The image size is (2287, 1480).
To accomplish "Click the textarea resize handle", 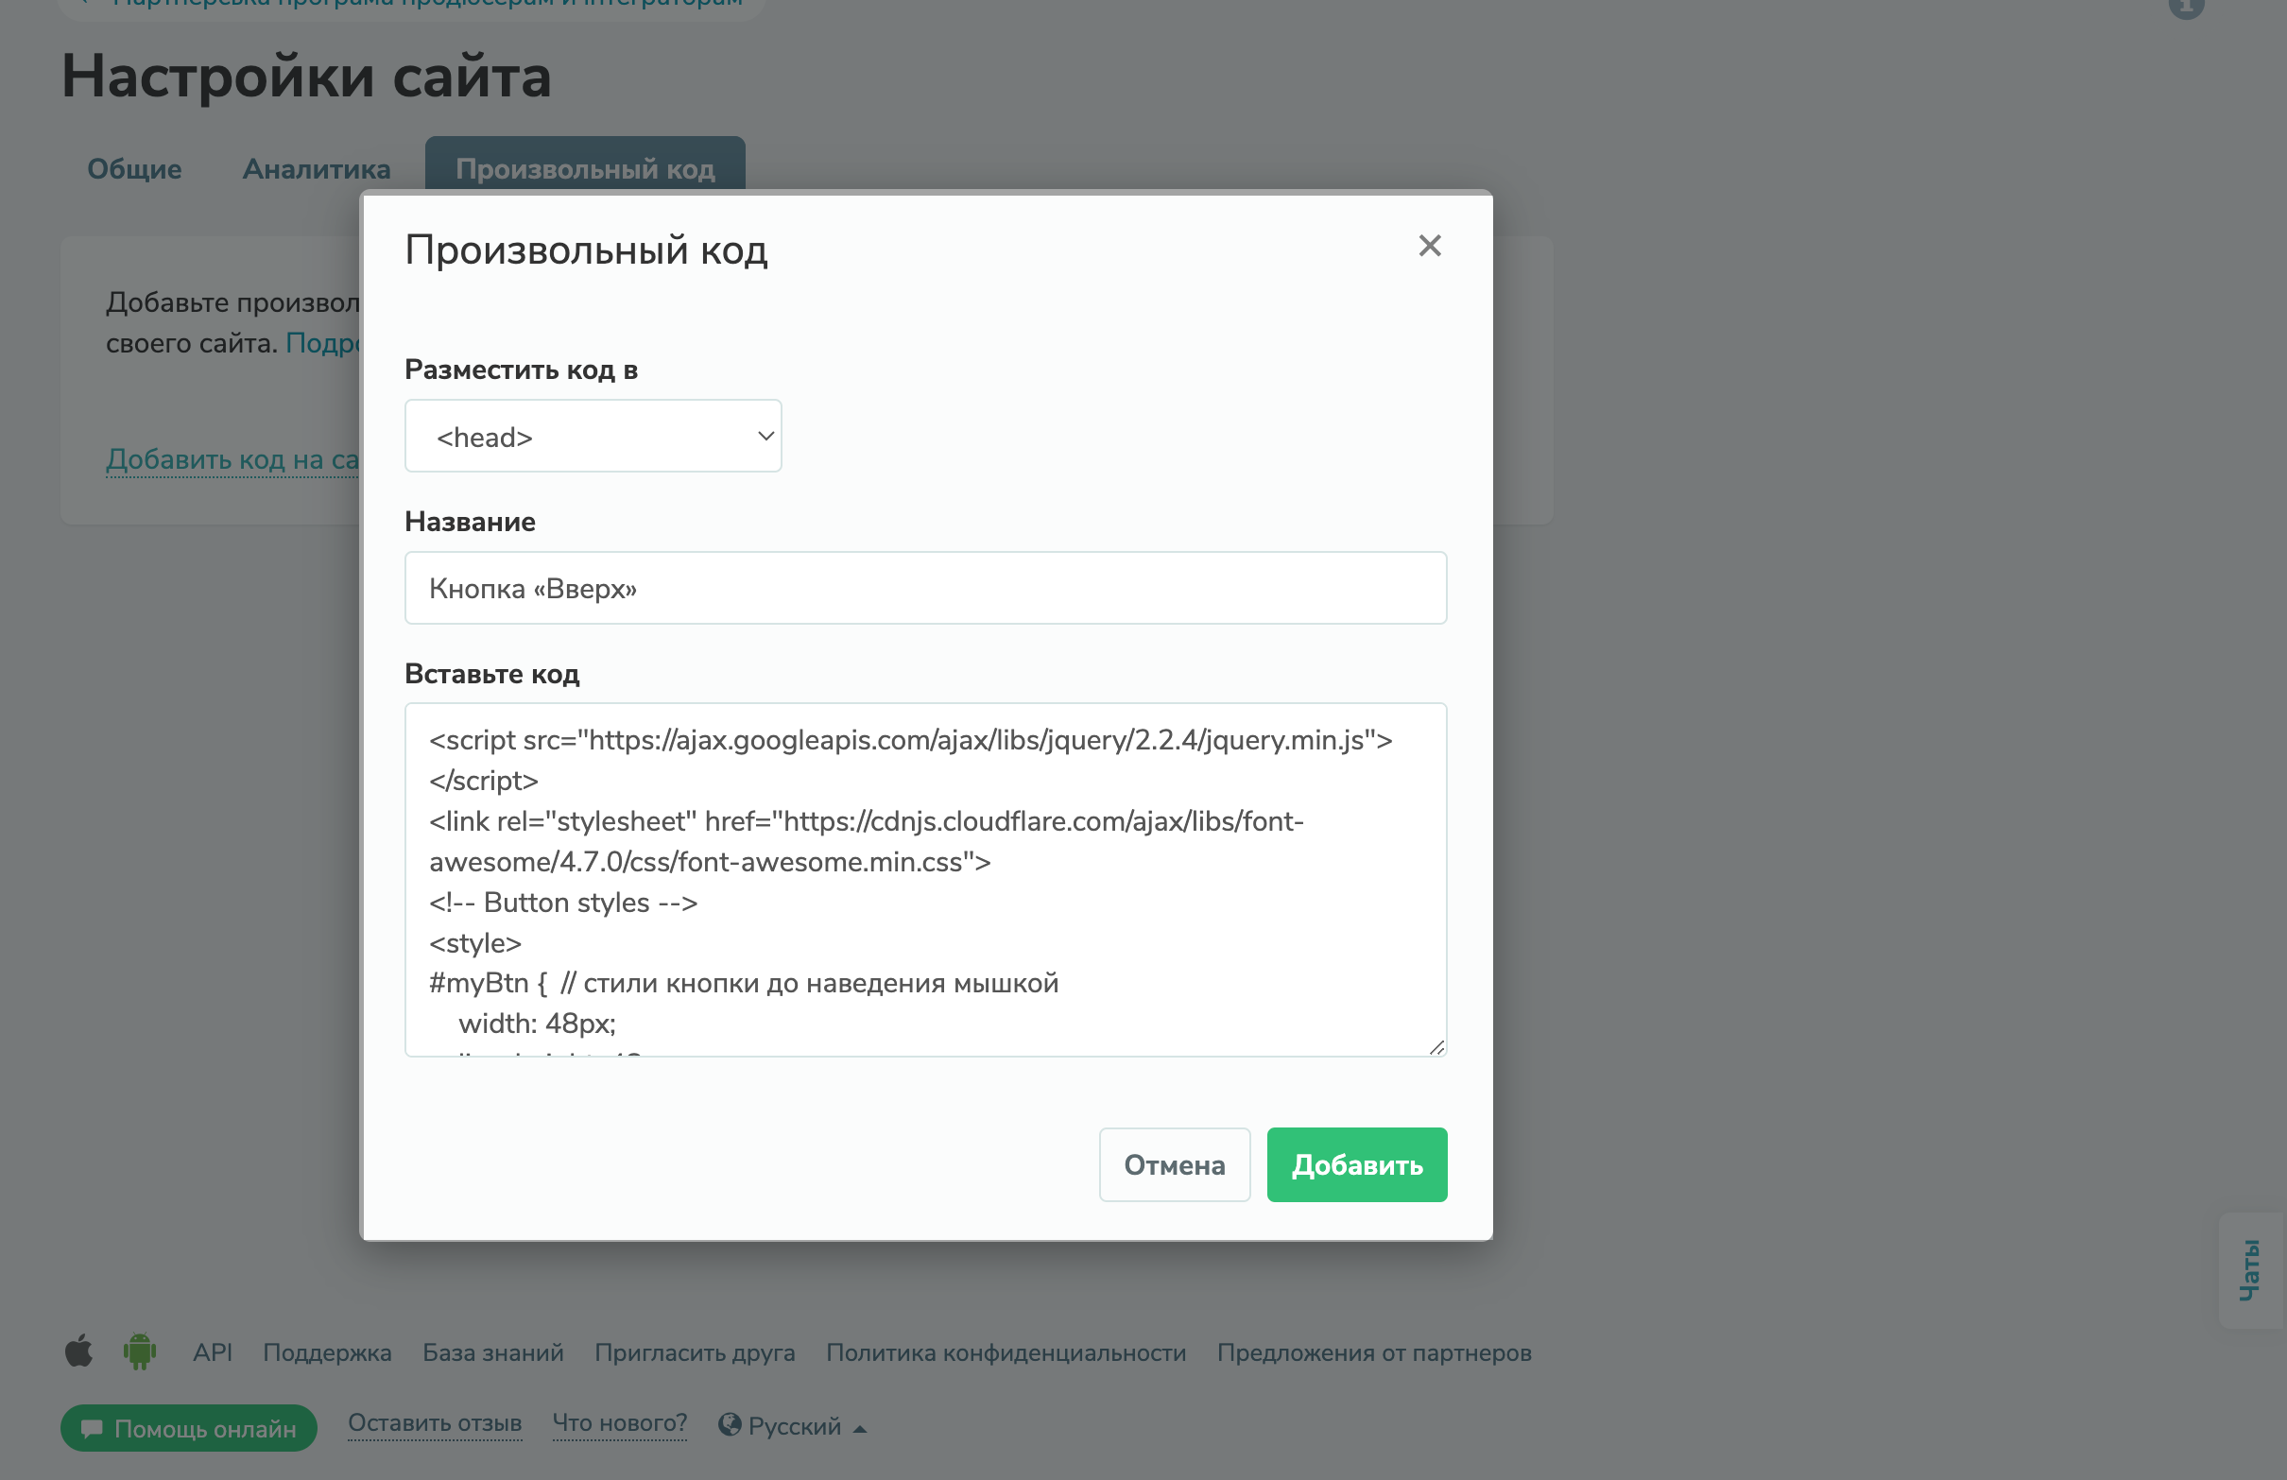I will coord(1436,1046).
